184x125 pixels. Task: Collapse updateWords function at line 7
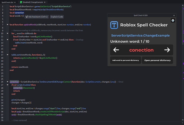(7, 25)
